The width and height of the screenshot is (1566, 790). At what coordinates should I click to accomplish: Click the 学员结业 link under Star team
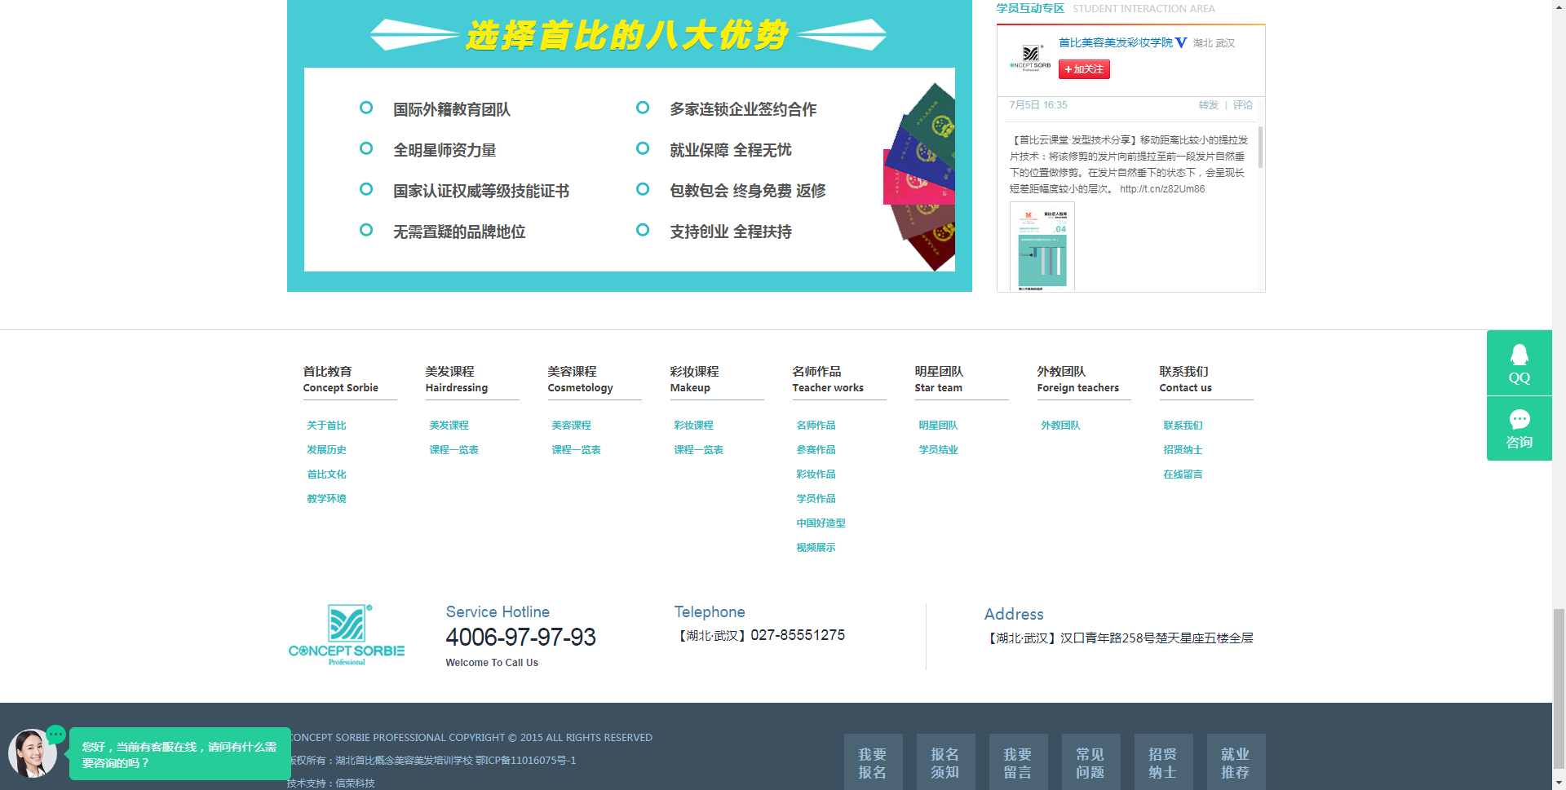tap(938, 450)
